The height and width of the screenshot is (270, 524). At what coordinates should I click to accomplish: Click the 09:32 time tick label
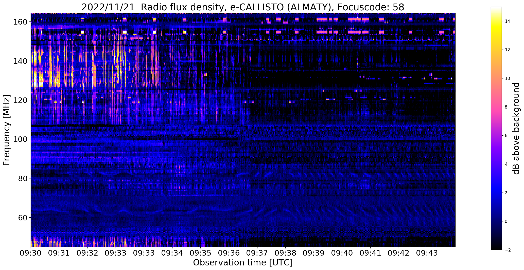(x=88, y=253)
